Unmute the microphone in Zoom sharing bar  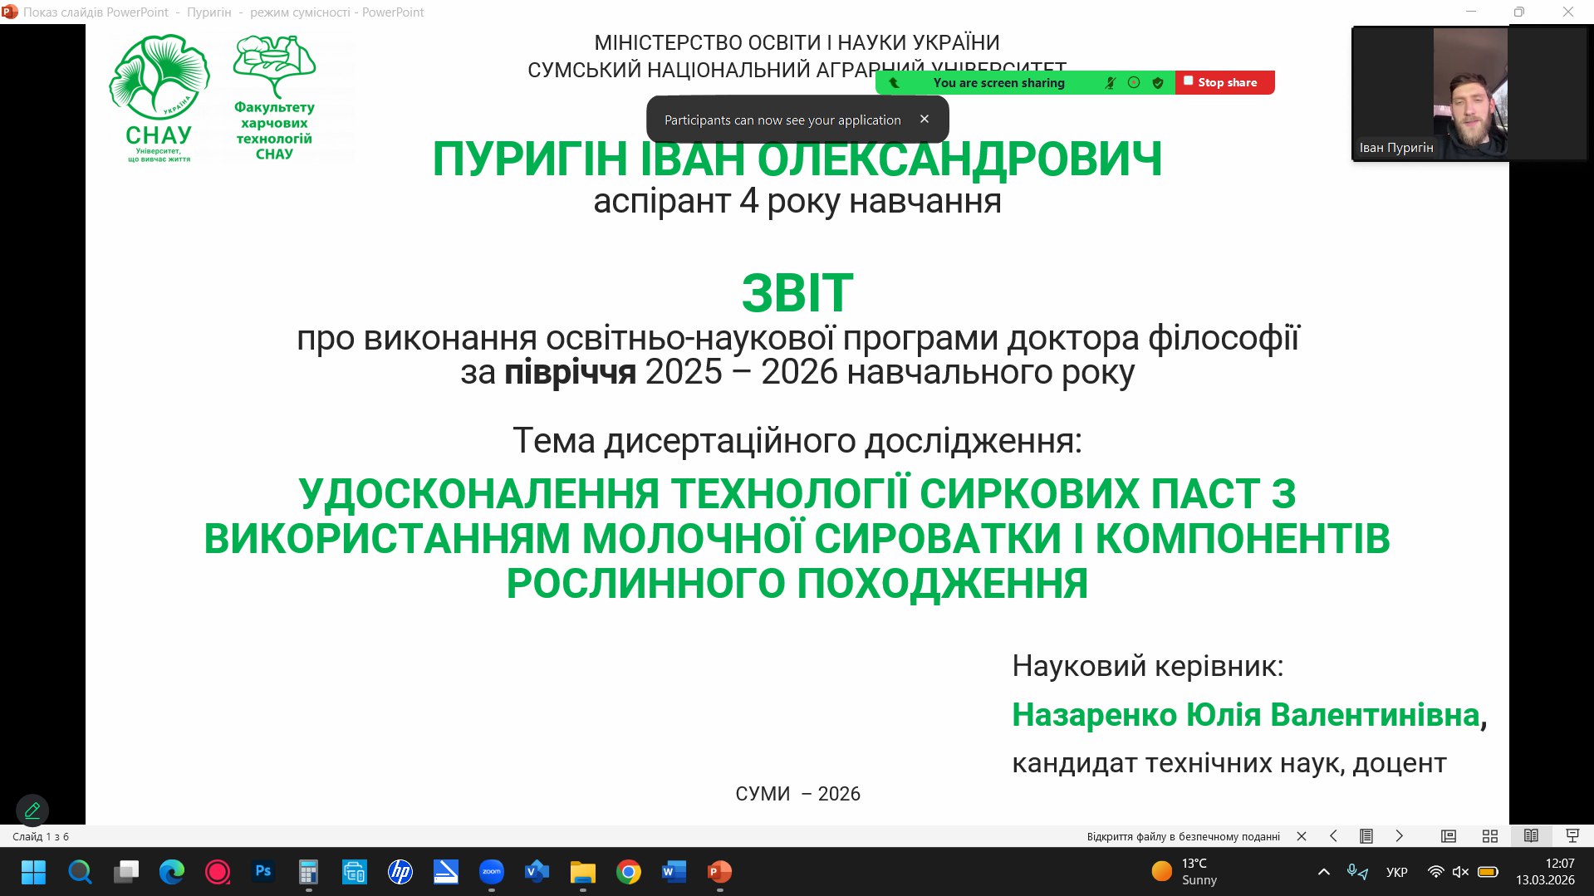(x=1110, y=83)
